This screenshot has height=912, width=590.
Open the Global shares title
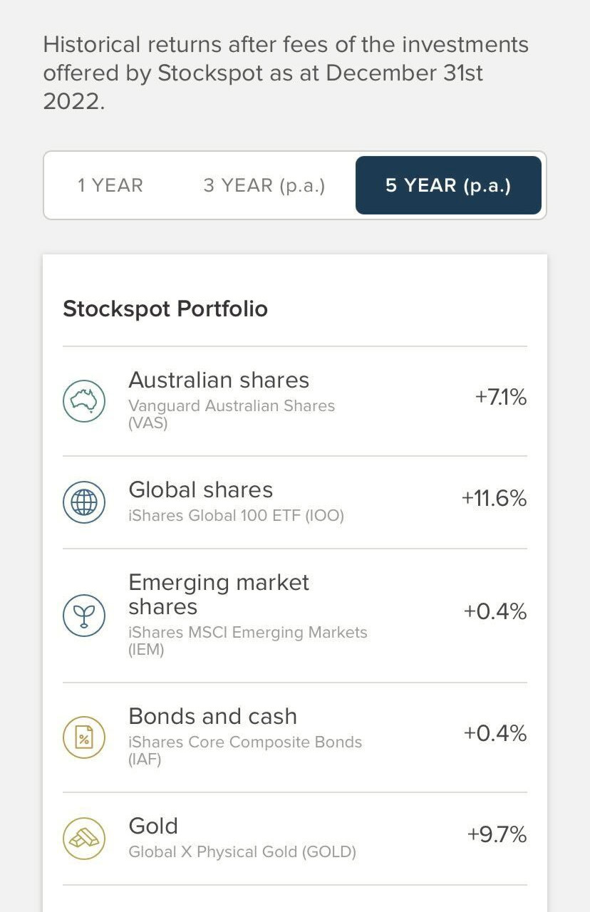coord(201,490)
